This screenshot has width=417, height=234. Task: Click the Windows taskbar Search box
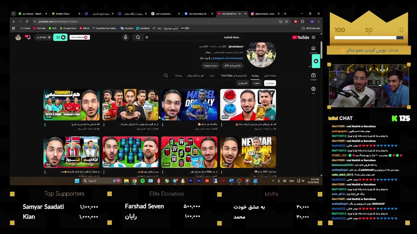tap(102, 181)
